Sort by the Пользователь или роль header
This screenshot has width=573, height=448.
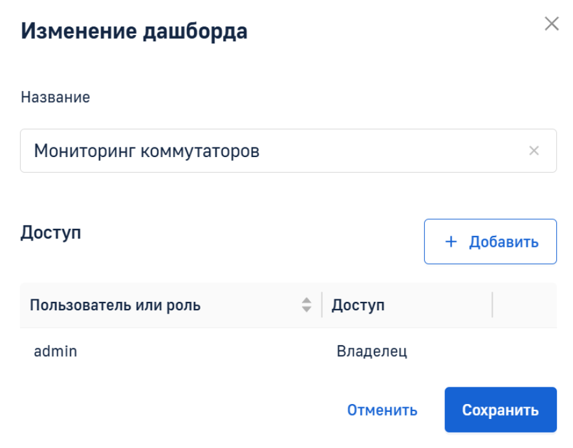[115, 304]
